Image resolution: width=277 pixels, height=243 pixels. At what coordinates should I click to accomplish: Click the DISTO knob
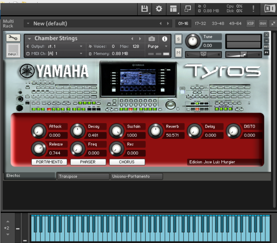coord(233,131)
